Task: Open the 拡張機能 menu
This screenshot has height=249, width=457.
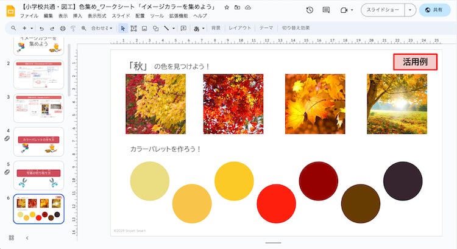Action: click(x=179, y=16)
